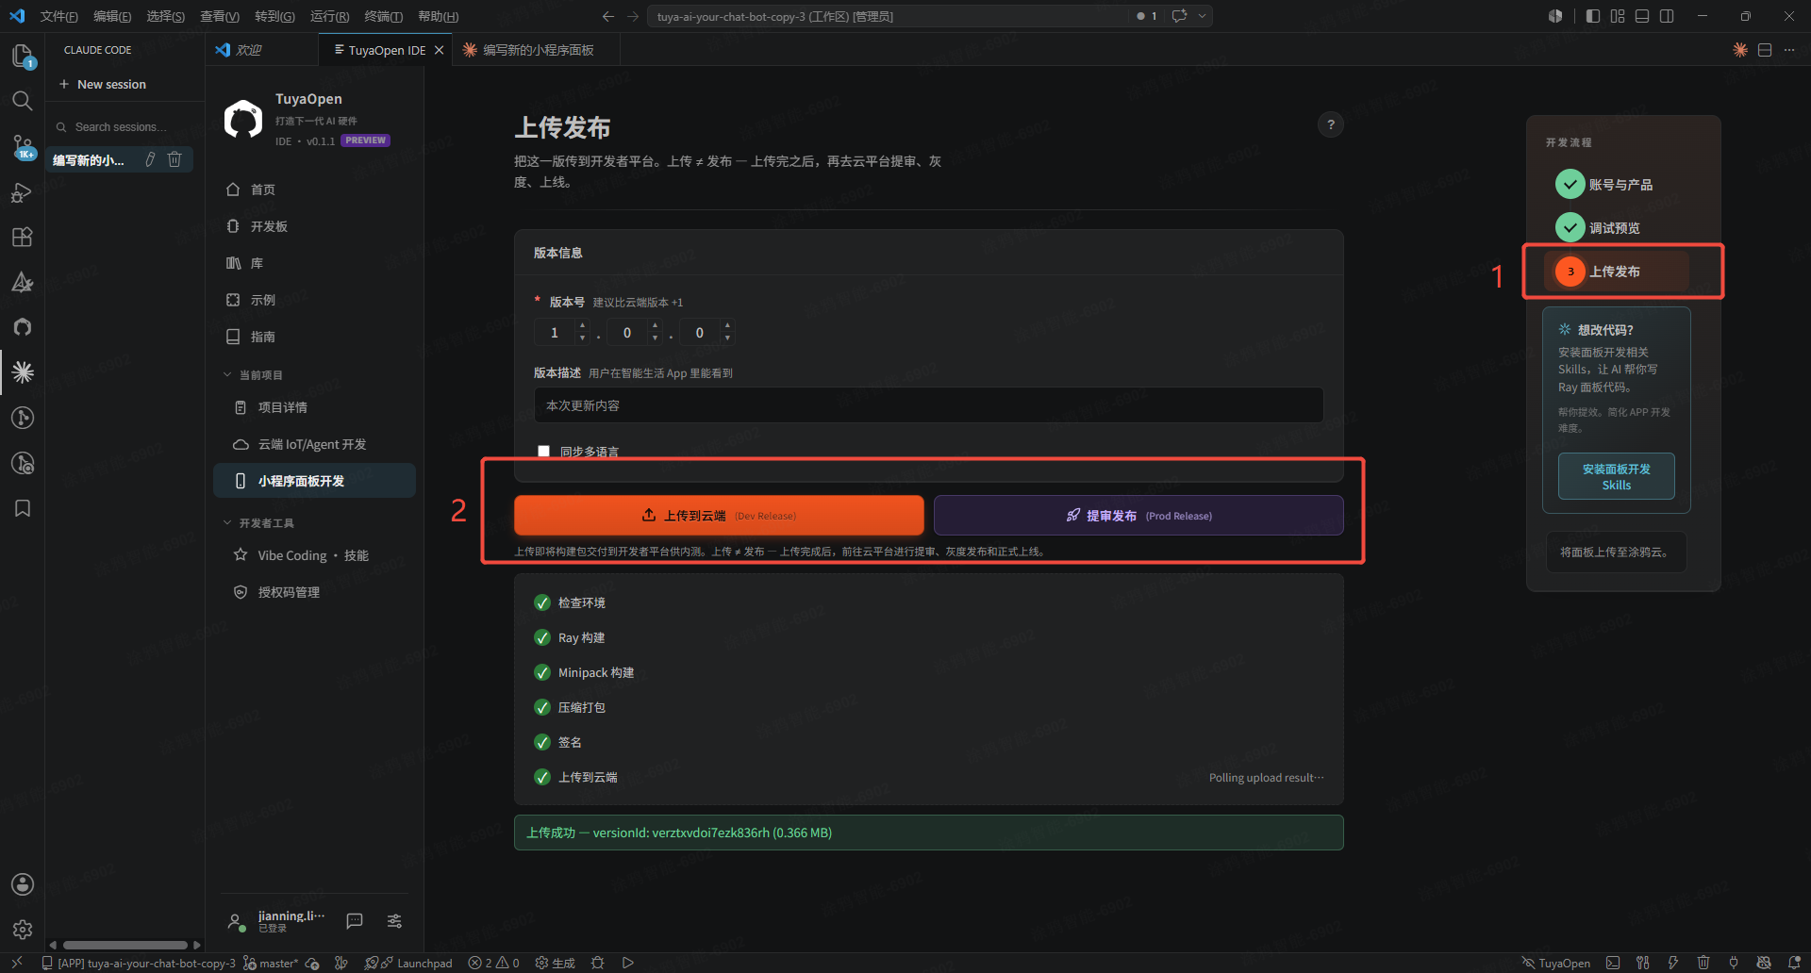Open More Actions ellipsis in editor toolbar
1811x973 pixels.
(1789, 50)
